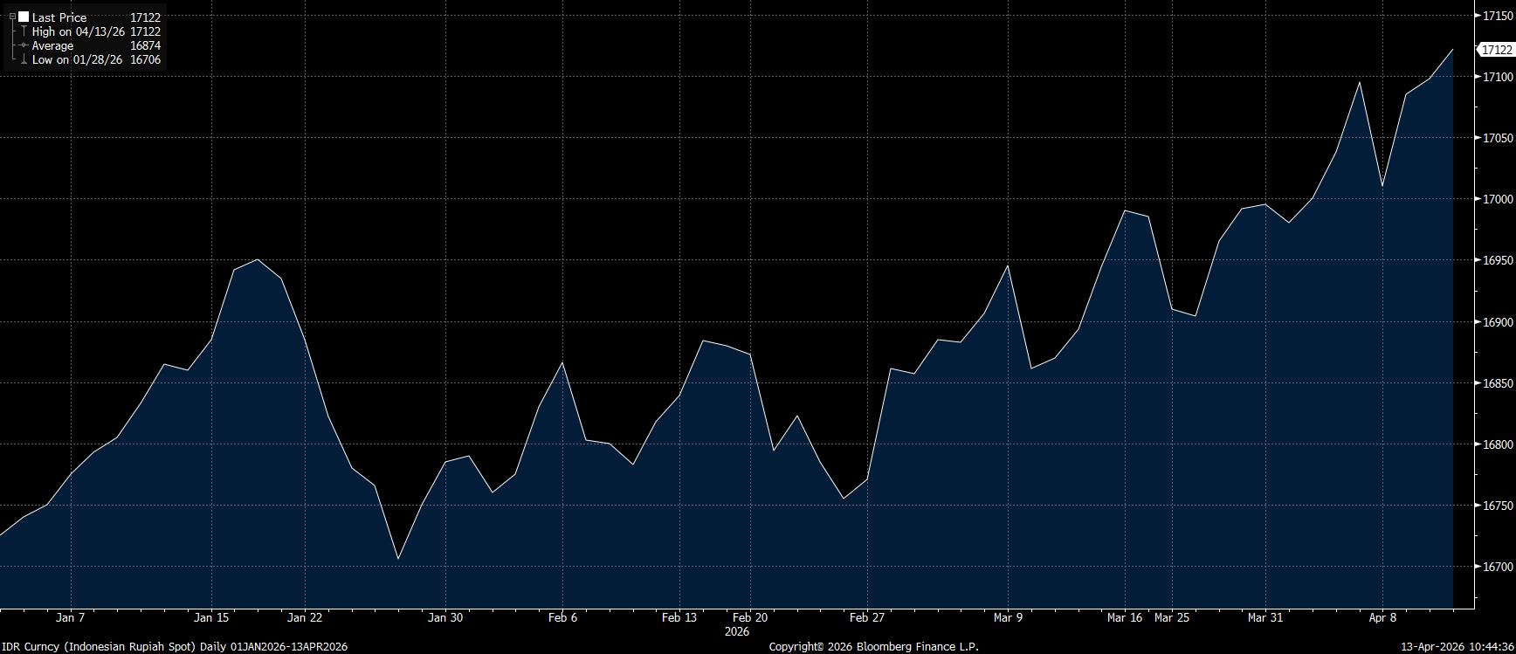Viewport: 1516px width, 654px height.
Task: Select the Last Price legend label
Action: (x=59, y=17)
